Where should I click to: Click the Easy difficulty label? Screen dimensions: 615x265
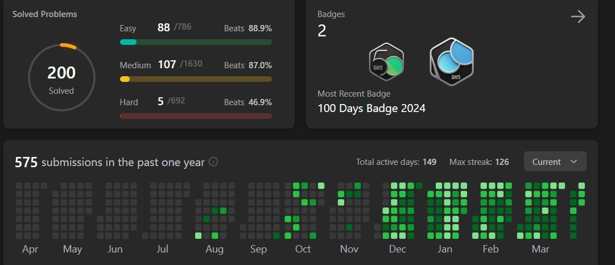tap(128, 28)
